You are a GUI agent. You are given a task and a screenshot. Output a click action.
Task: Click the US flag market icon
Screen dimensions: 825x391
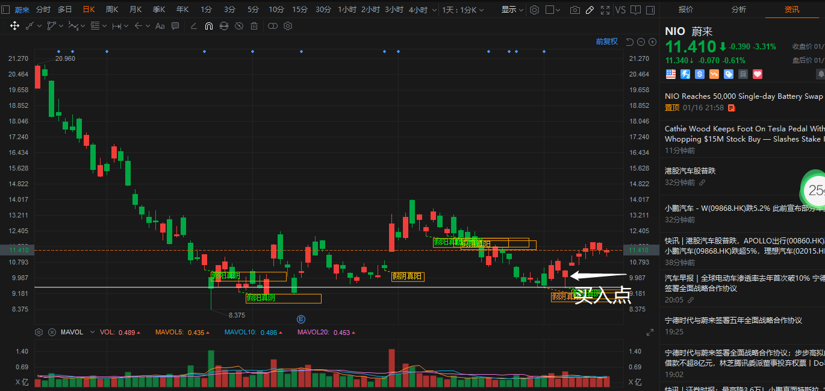click(x=670, y=74)
